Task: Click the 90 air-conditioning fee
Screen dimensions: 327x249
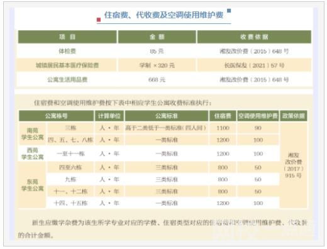Action: (258, 128)
